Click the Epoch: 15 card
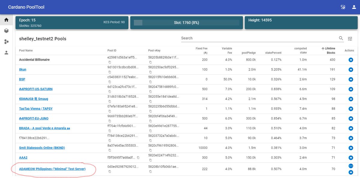 72,22
